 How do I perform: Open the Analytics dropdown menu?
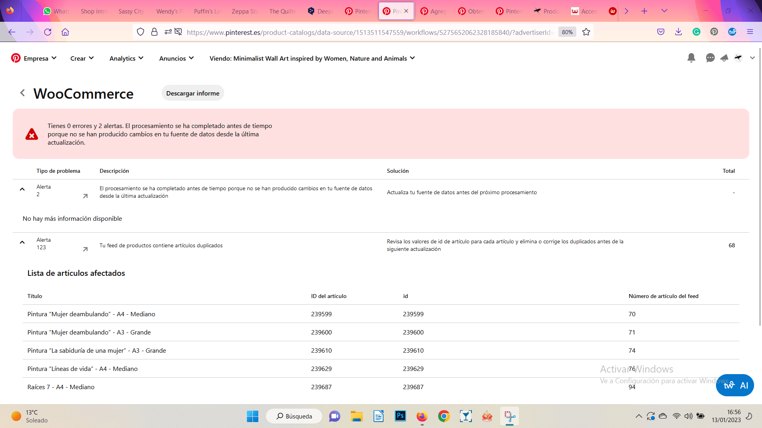tap(127, 58)
